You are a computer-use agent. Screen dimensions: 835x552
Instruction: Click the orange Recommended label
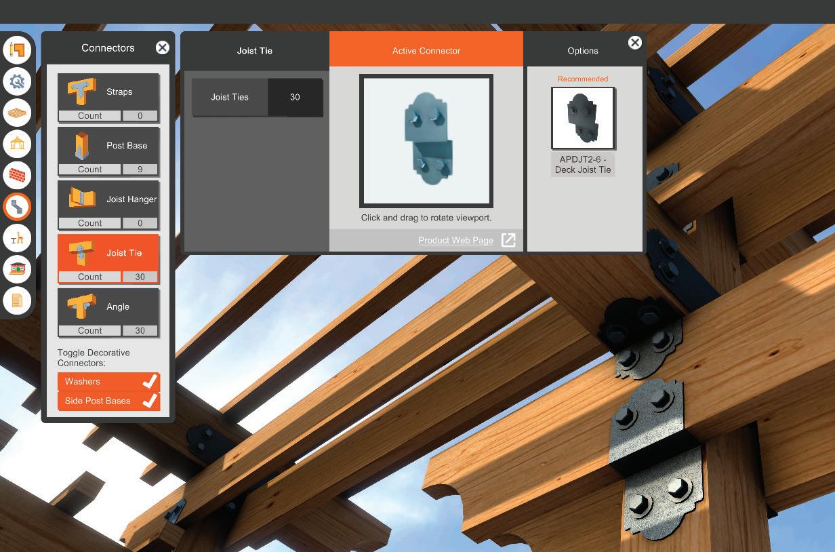pos(583,79)
